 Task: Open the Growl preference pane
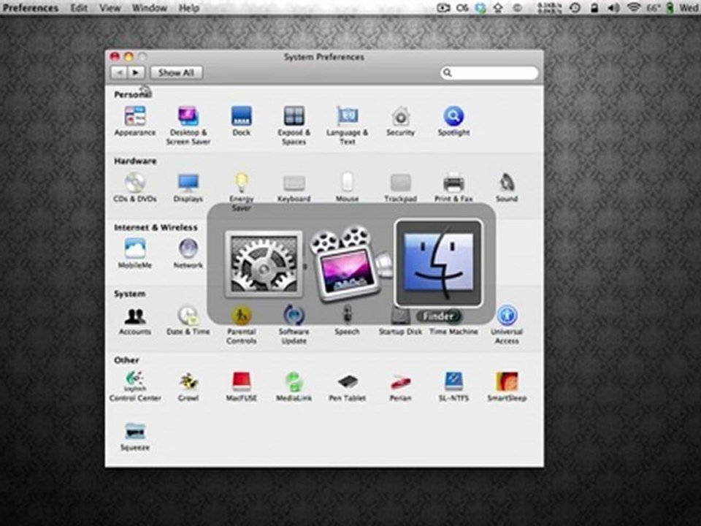click(188, 386)
